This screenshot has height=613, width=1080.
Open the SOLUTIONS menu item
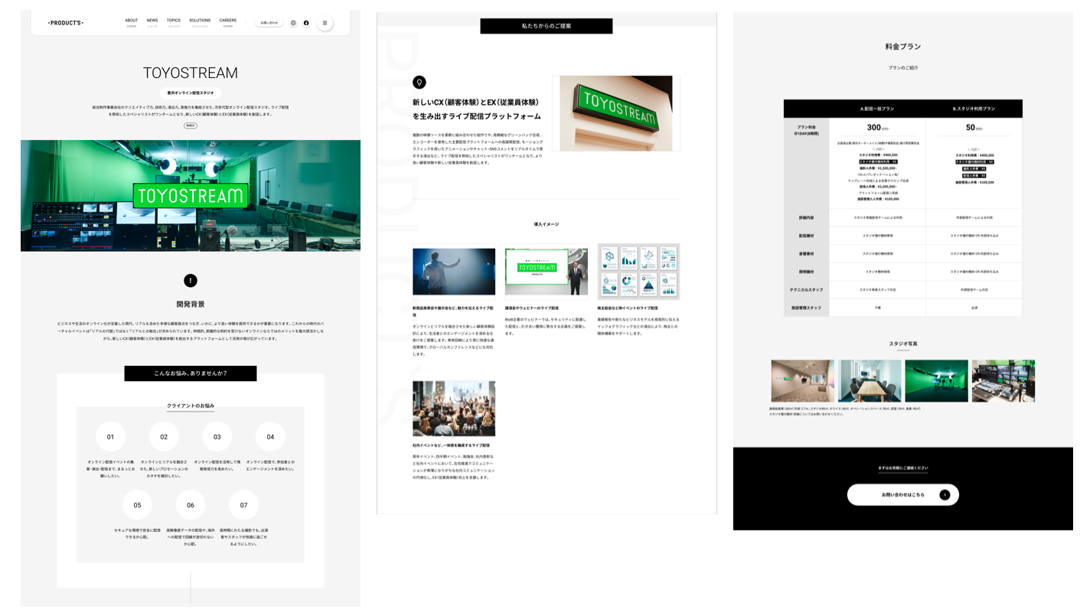[200, 22]
